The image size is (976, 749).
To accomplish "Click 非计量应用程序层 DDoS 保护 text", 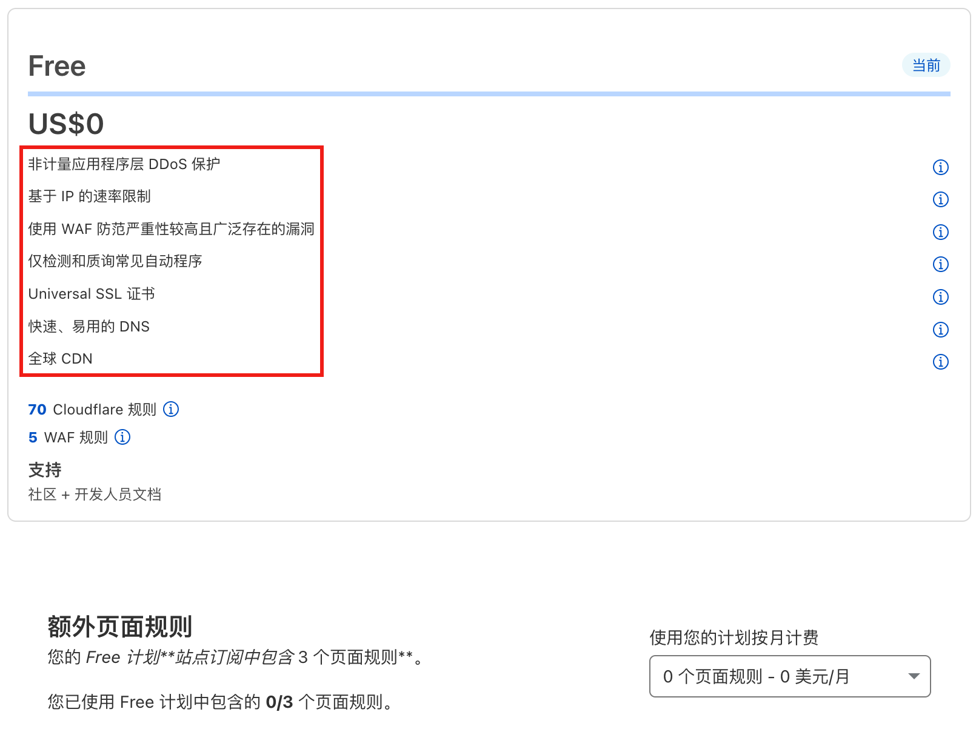I will pos(124,164).
